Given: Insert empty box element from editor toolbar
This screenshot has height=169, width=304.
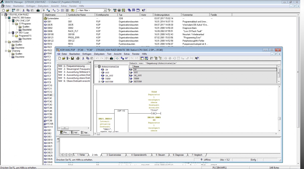Looking at the screenshot, I should (179, 58).
